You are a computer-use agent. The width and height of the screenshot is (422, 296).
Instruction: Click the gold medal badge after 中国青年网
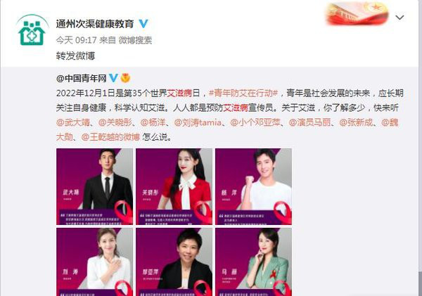125,78
